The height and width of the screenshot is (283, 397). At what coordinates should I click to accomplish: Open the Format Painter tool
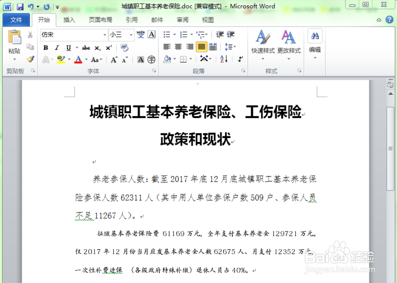click(x=30, y=59)
